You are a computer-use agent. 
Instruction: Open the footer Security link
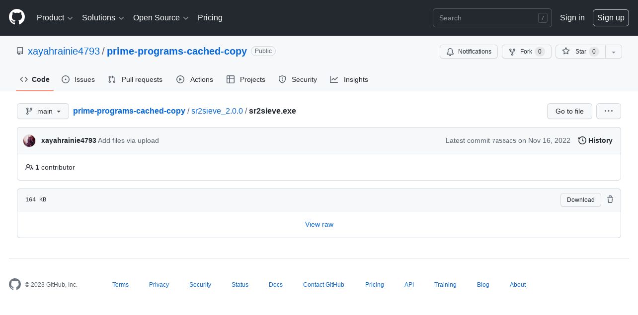(x=200, y=285)
